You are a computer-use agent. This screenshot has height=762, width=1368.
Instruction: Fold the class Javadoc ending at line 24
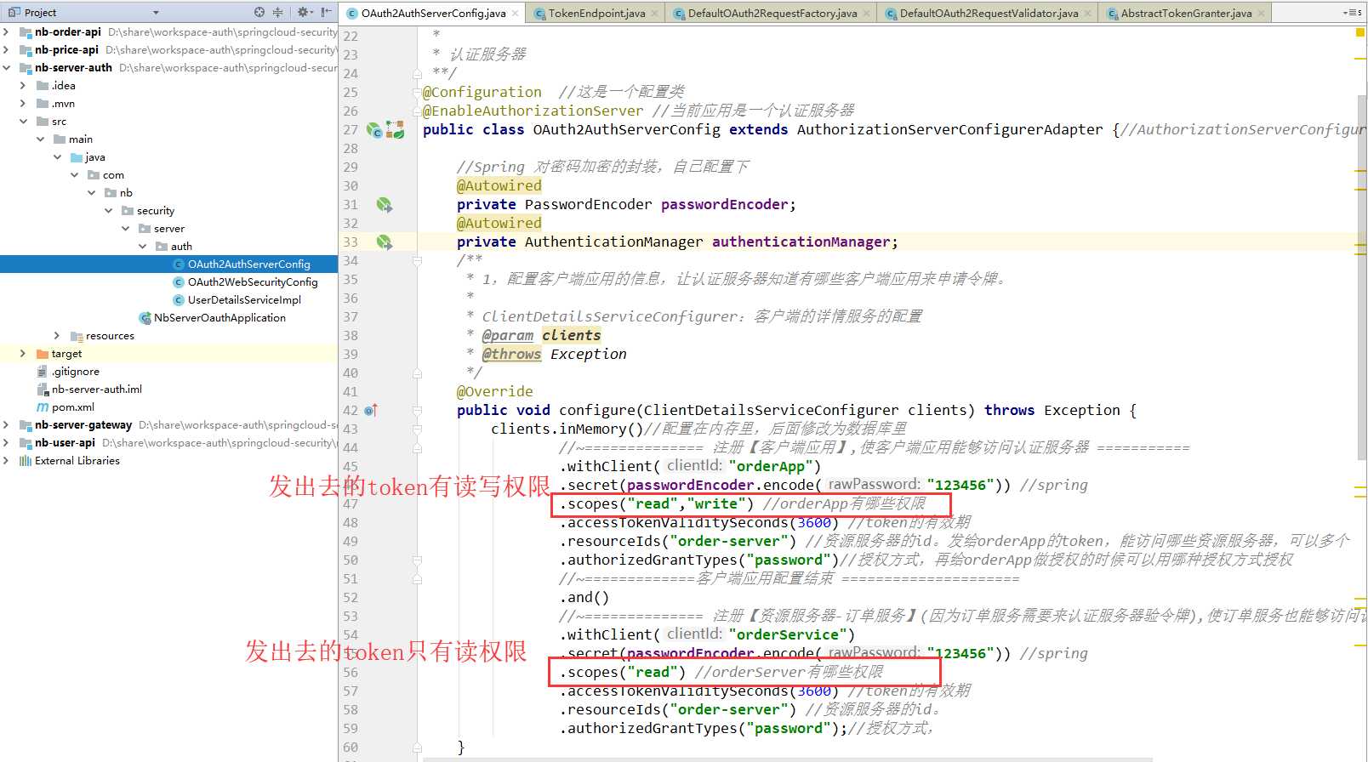(417, 73)
